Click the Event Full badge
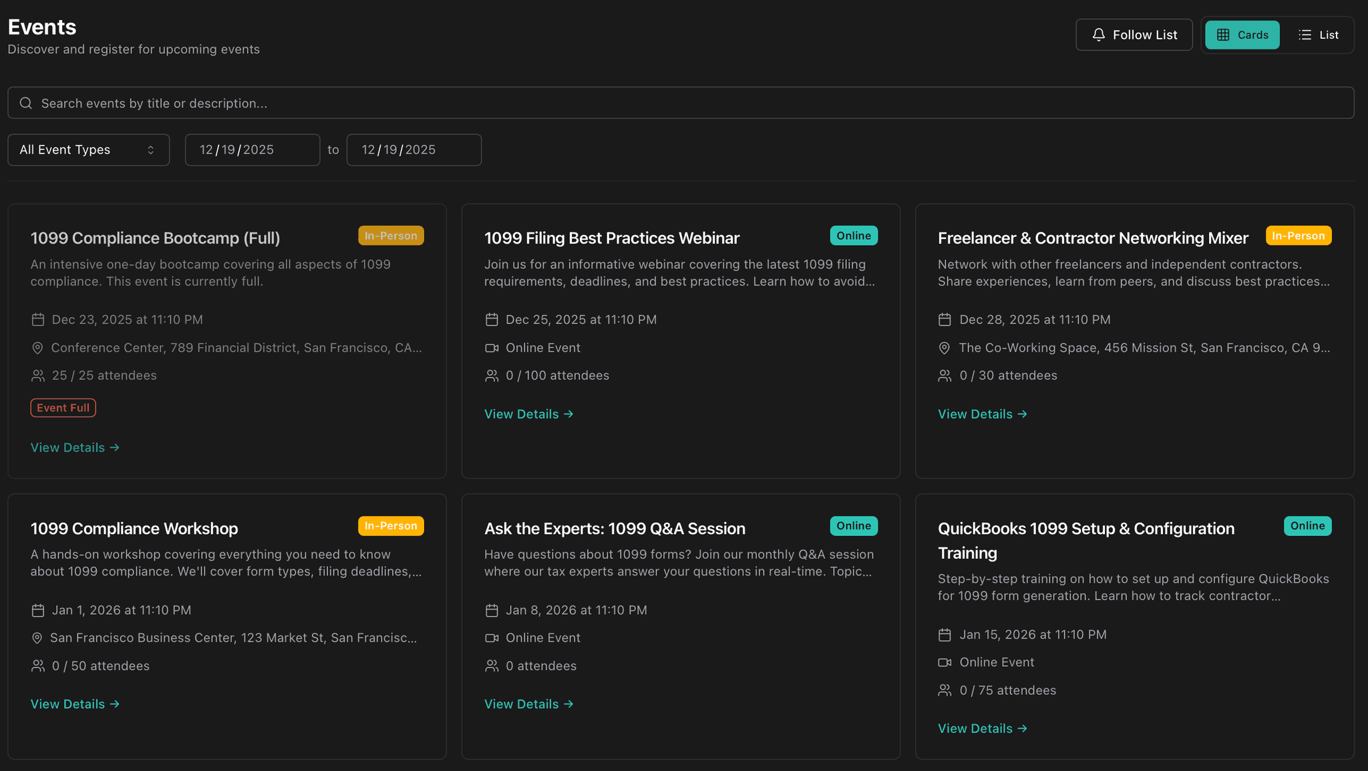Viewport: 1368px width, 771px height. 63,408
